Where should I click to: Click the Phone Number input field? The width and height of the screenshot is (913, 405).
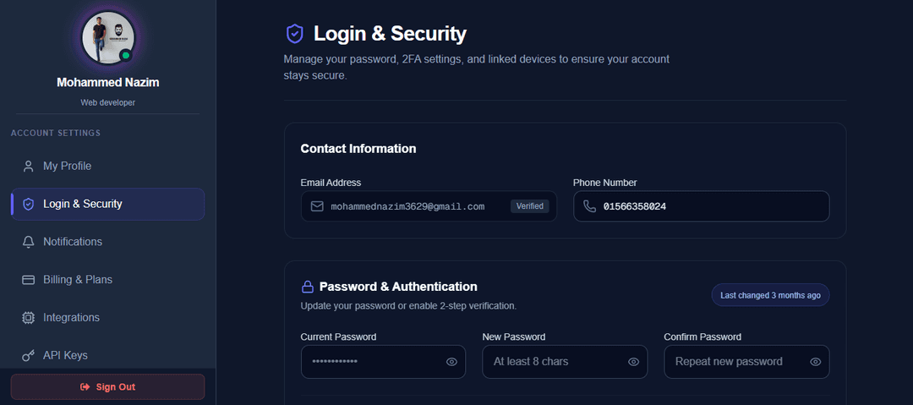(x=710, y=206)
